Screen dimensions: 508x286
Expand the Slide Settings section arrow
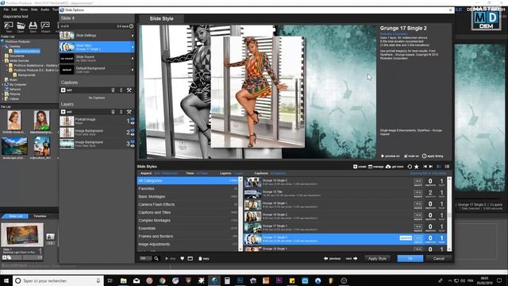(x=133, y=36)
